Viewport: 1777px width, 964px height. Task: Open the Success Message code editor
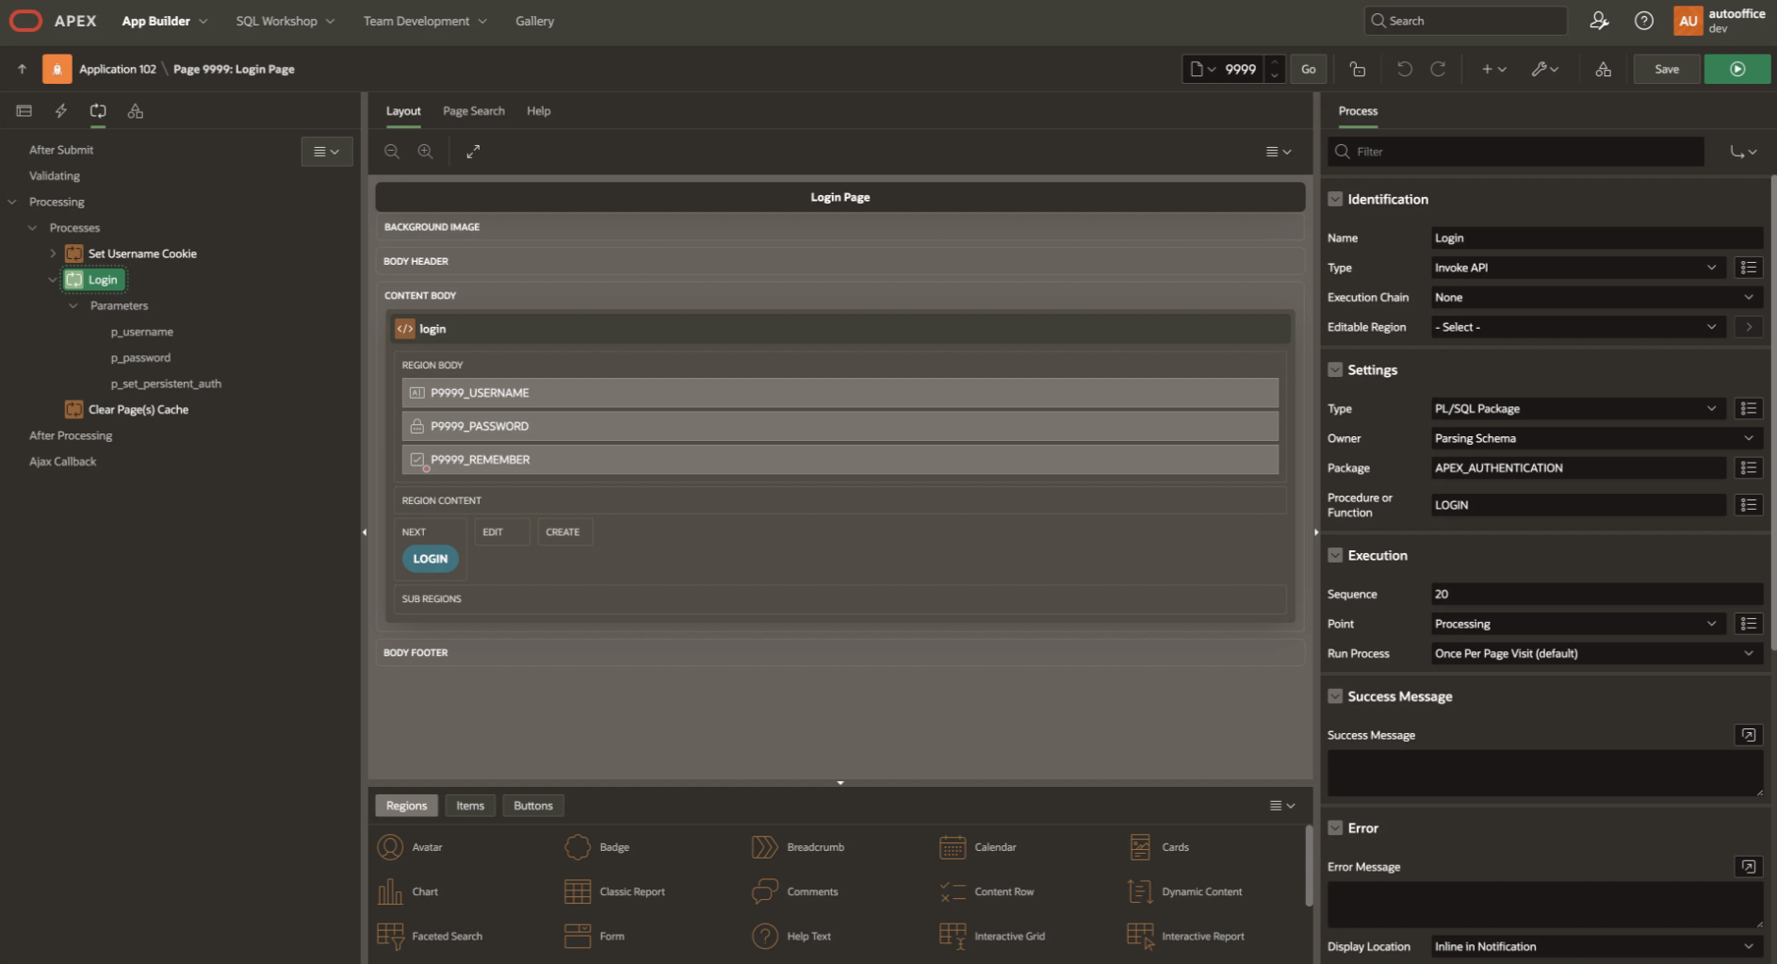click(x=1749, y=735)
